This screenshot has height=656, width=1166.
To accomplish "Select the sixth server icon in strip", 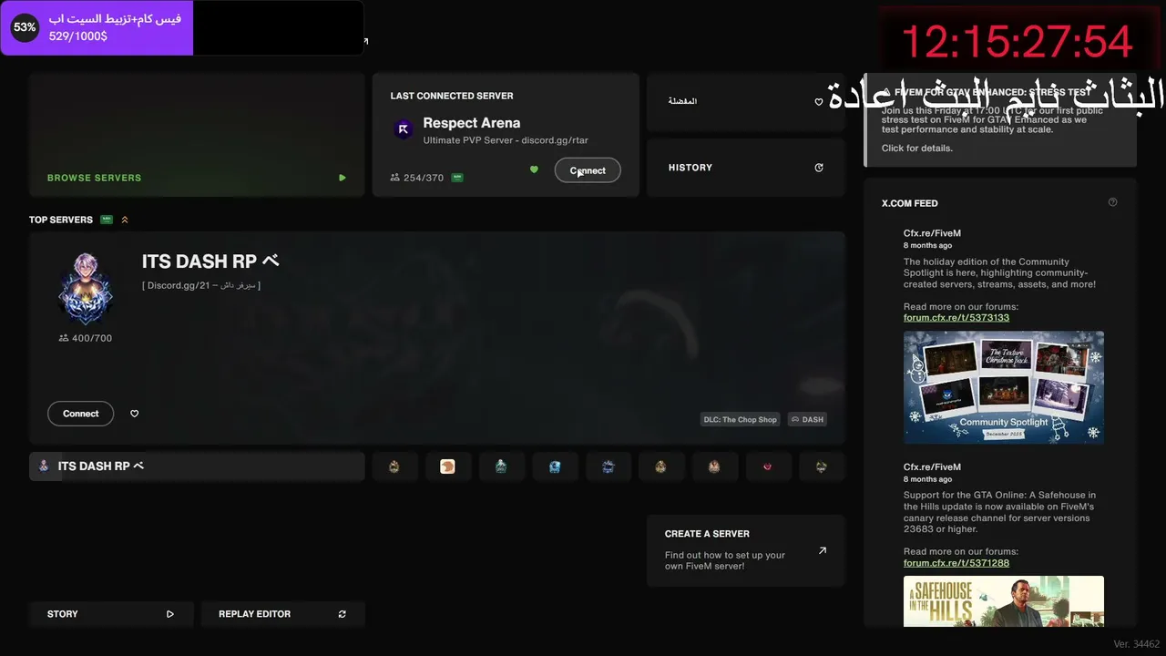I will [x=661, y=466].
